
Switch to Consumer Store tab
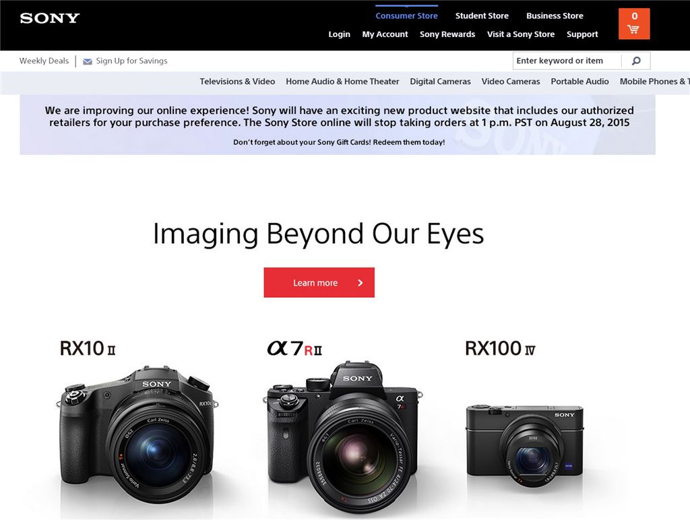[406, 15]
